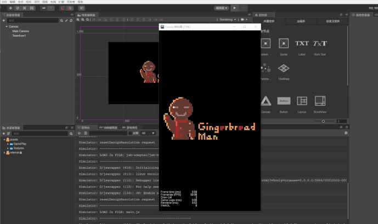Click the assets panel search magnifier
Viewport: 378px width, 224px height.
[71, 134]
